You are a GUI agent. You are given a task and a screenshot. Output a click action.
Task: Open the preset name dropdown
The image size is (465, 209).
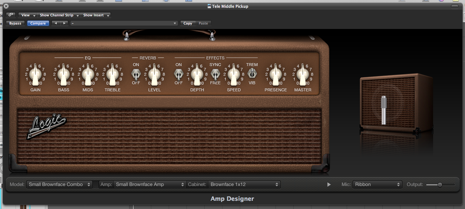pyautogui.click(x=124, y=23)
